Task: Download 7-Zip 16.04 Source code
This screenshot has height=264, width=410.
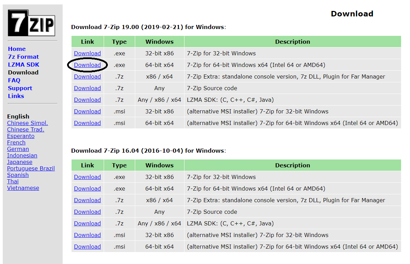Action: [x=87, y=212]
